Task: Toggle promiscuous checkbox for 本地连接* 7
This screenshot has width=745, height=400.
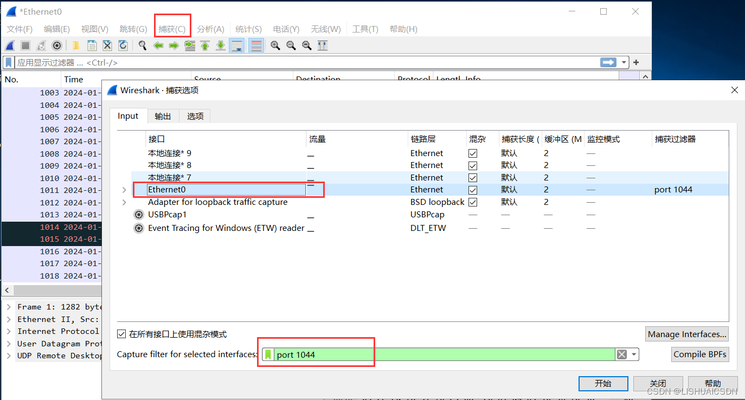Action: click(x=473, y=178)
